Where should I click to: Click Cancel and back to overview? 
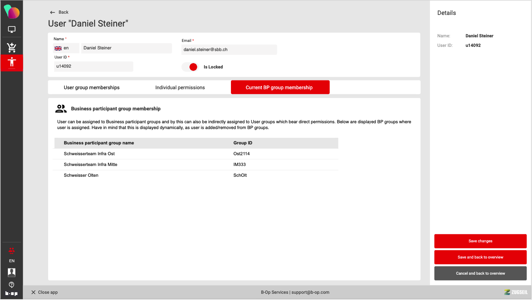coord(480,273)
